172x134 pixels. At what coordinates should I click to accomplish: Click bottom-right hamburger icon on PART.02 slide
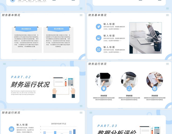pyautogui.click(x=81, y=106)
